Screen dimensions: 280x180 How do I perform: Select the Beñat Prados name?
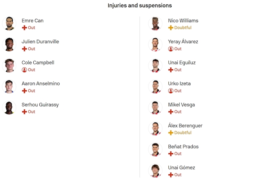tap(183, 147)
